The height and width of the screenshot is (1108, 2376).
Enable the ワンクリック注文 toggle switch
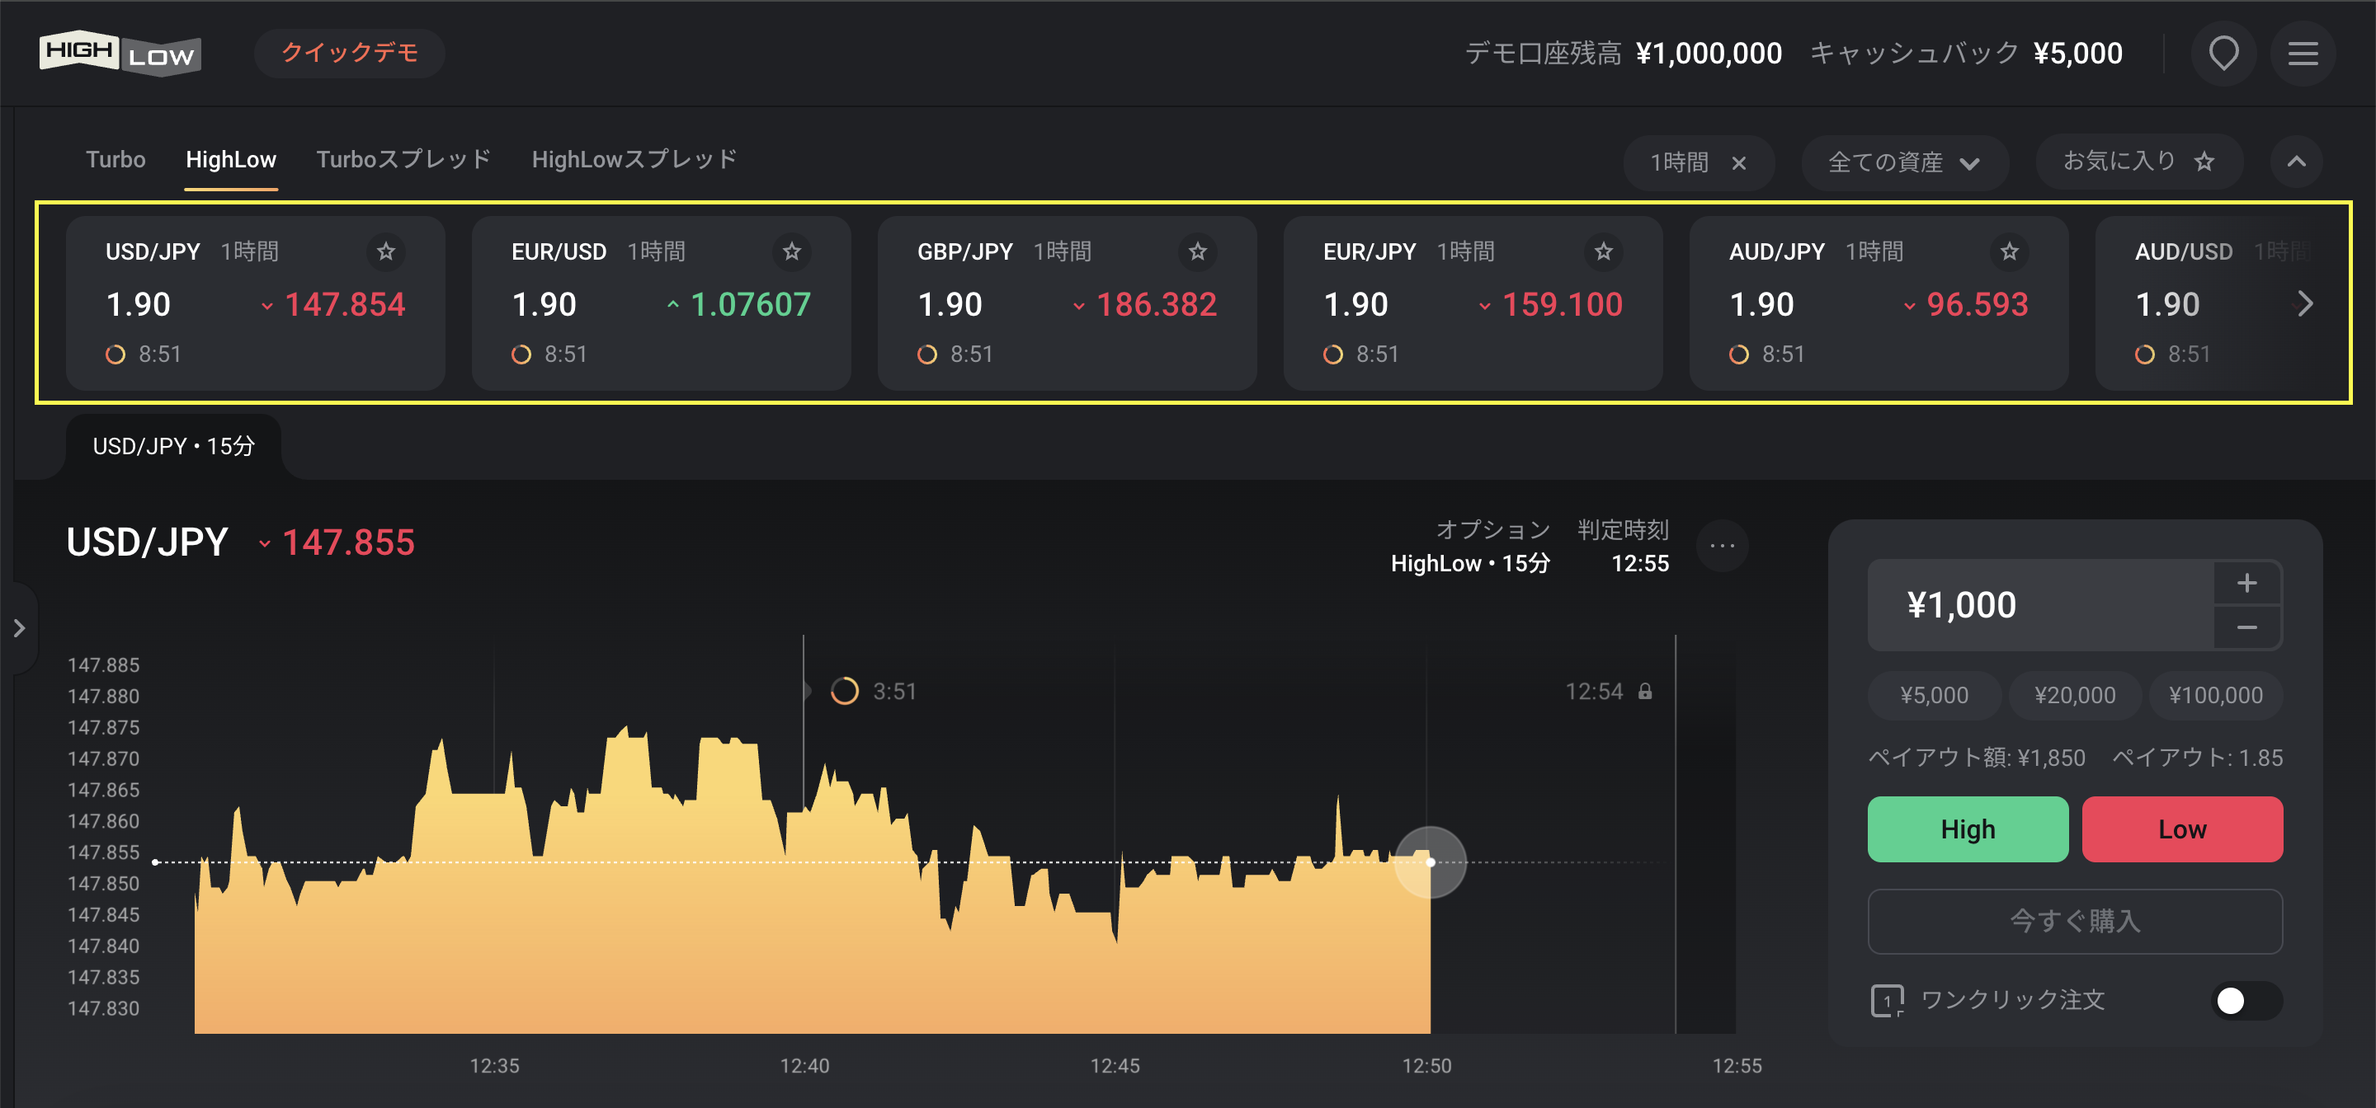click(2246, 1000)
